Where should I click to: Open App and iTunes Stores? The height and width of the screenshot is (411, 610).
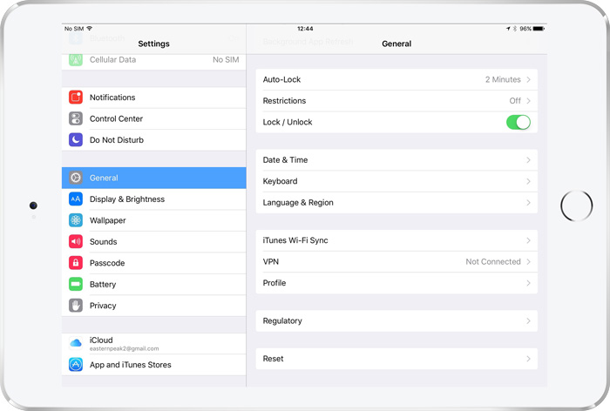pyautogui.click(x=153, y=365)
